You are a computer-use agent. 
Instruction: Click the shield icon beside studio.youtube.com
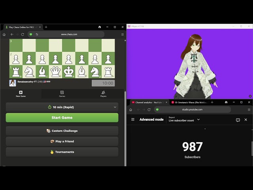[x=157, y=110]
